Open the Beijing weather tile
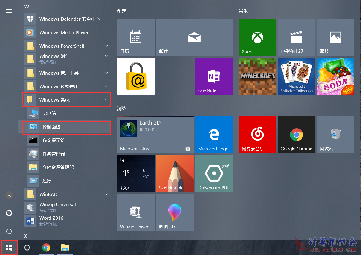Image resolution: width=361 pixels, height=255 pixels. [136, 173]
